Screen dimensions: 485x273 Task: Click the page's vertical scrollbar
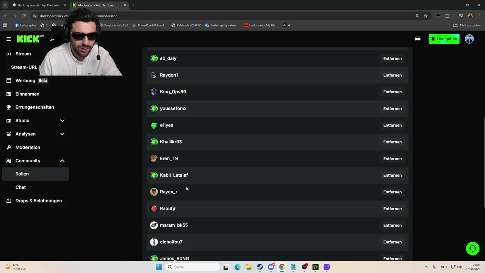click(x=483, y=163)
